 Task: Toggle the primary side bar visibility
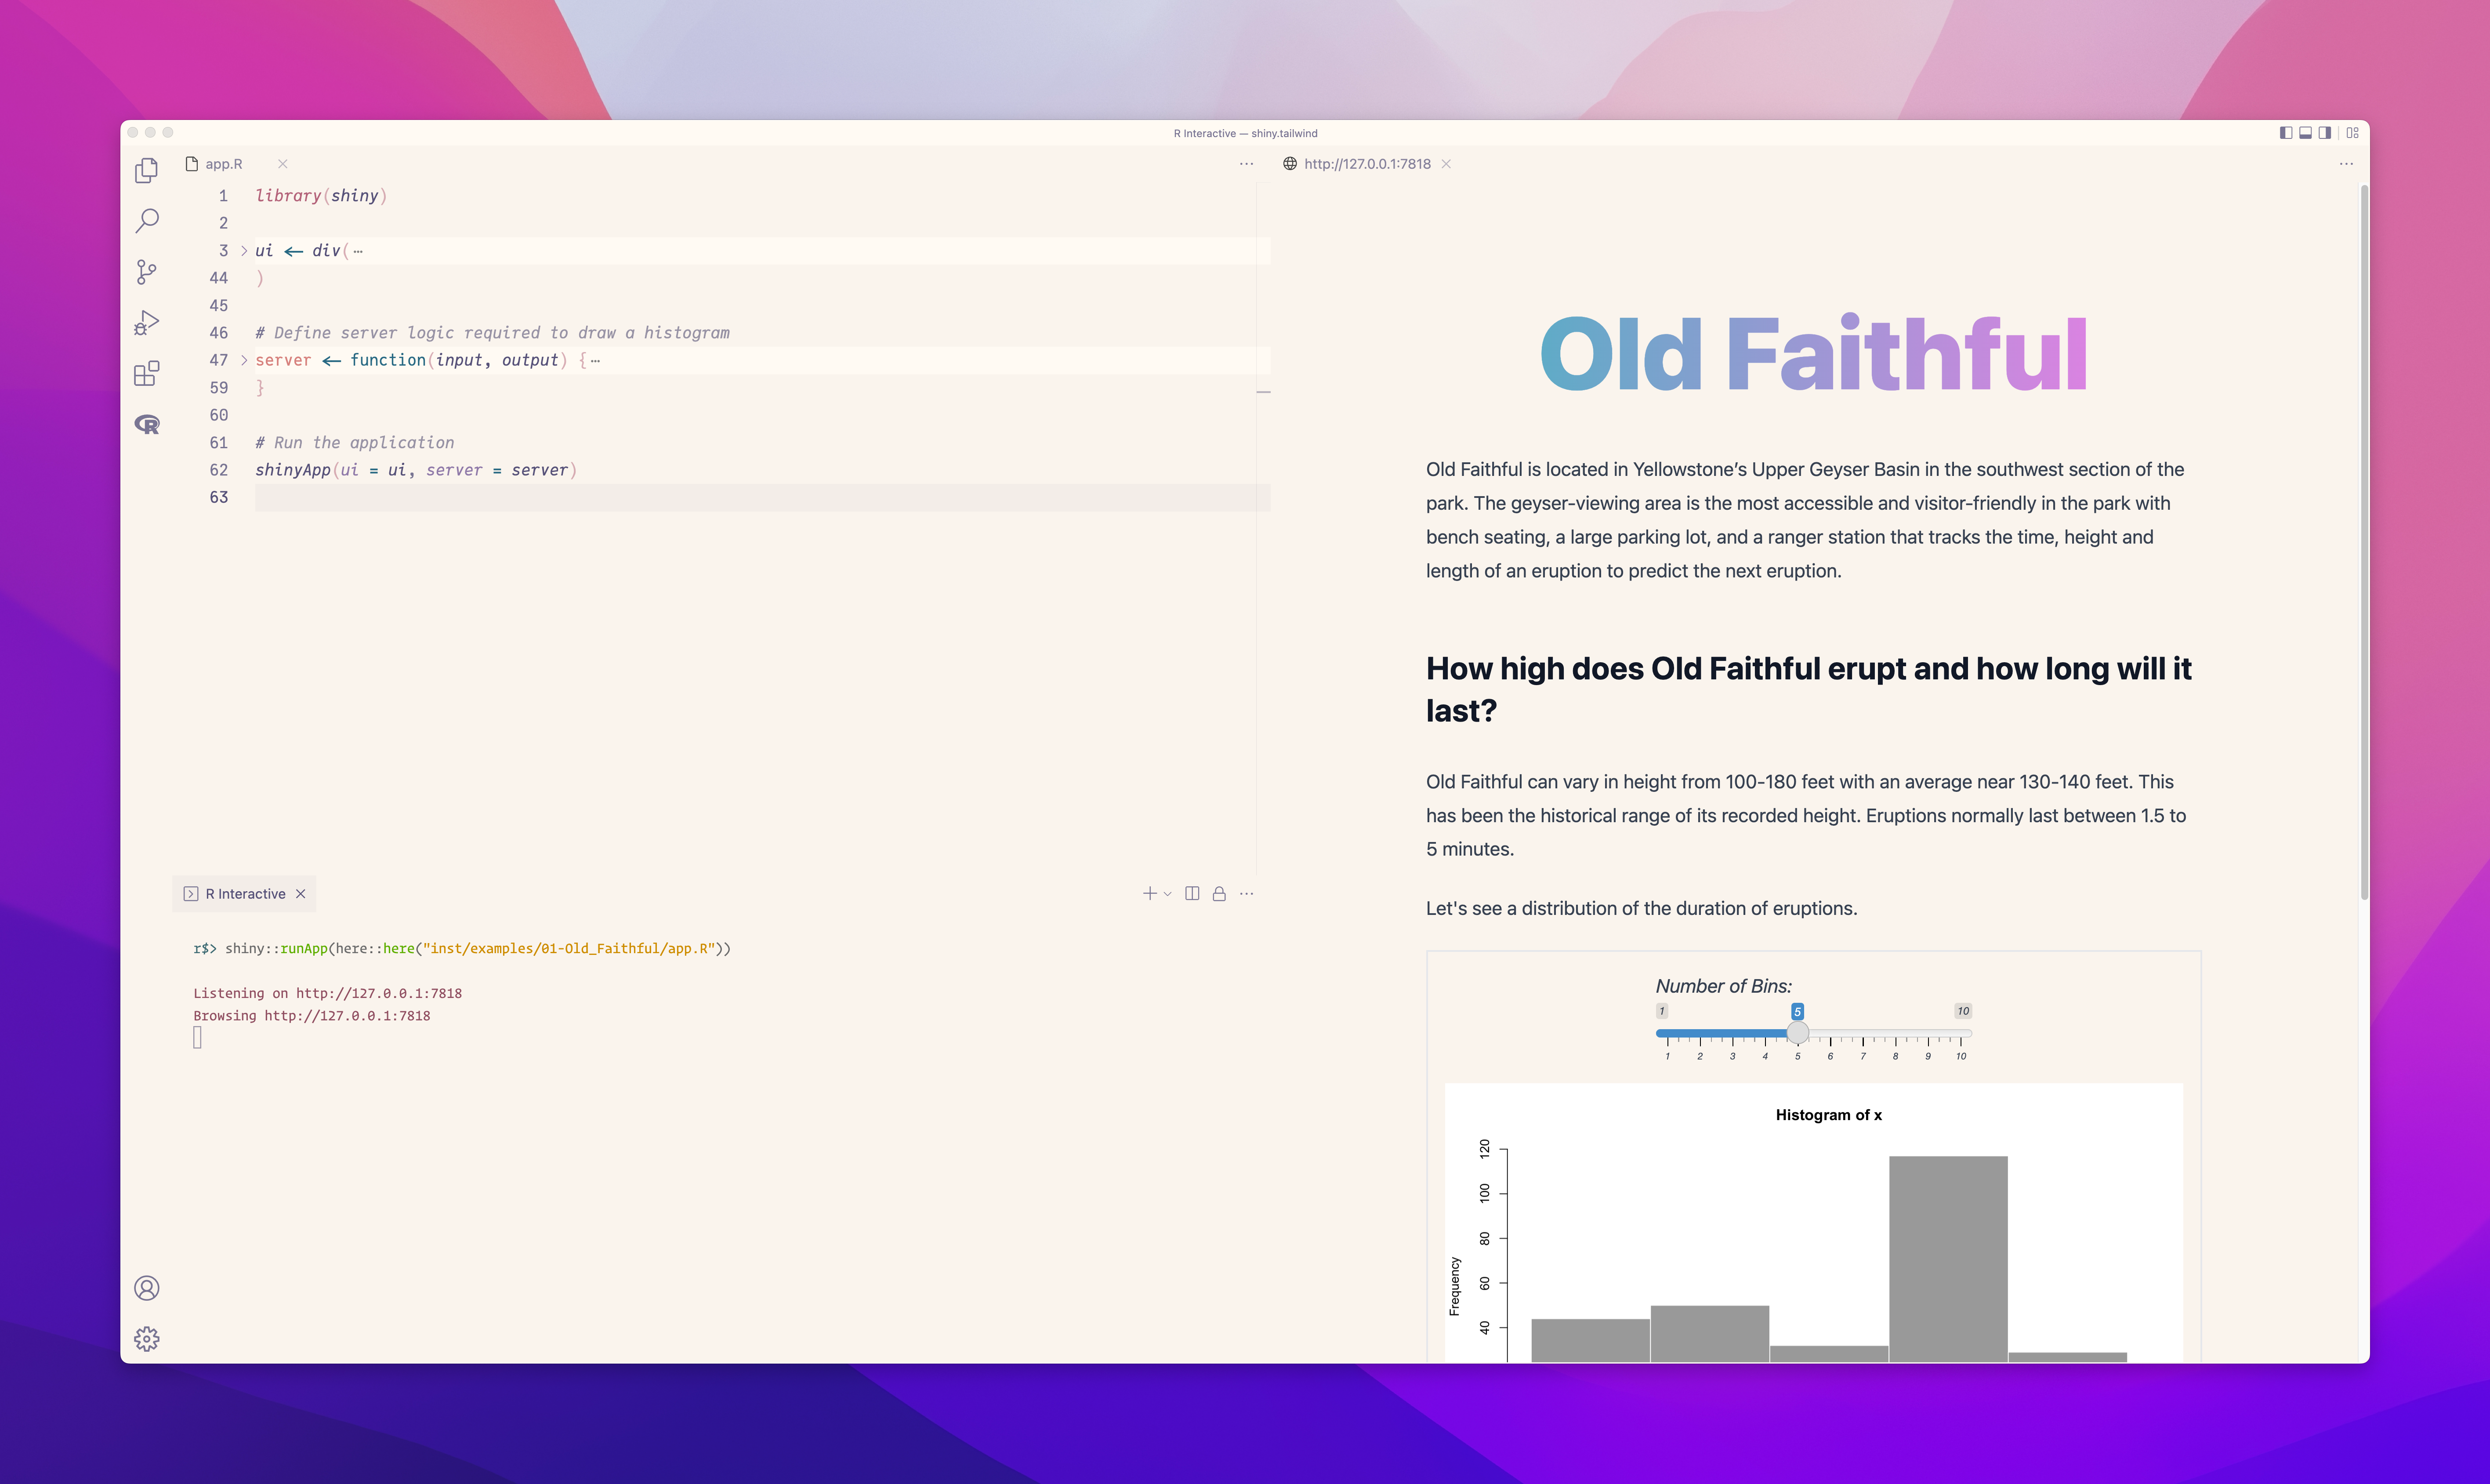(x=2285, y=133)
